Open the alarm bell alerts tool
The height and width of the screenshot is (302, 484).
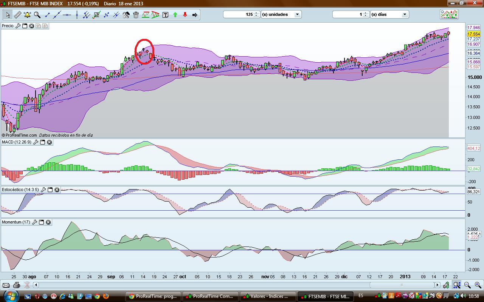point(28,15)
